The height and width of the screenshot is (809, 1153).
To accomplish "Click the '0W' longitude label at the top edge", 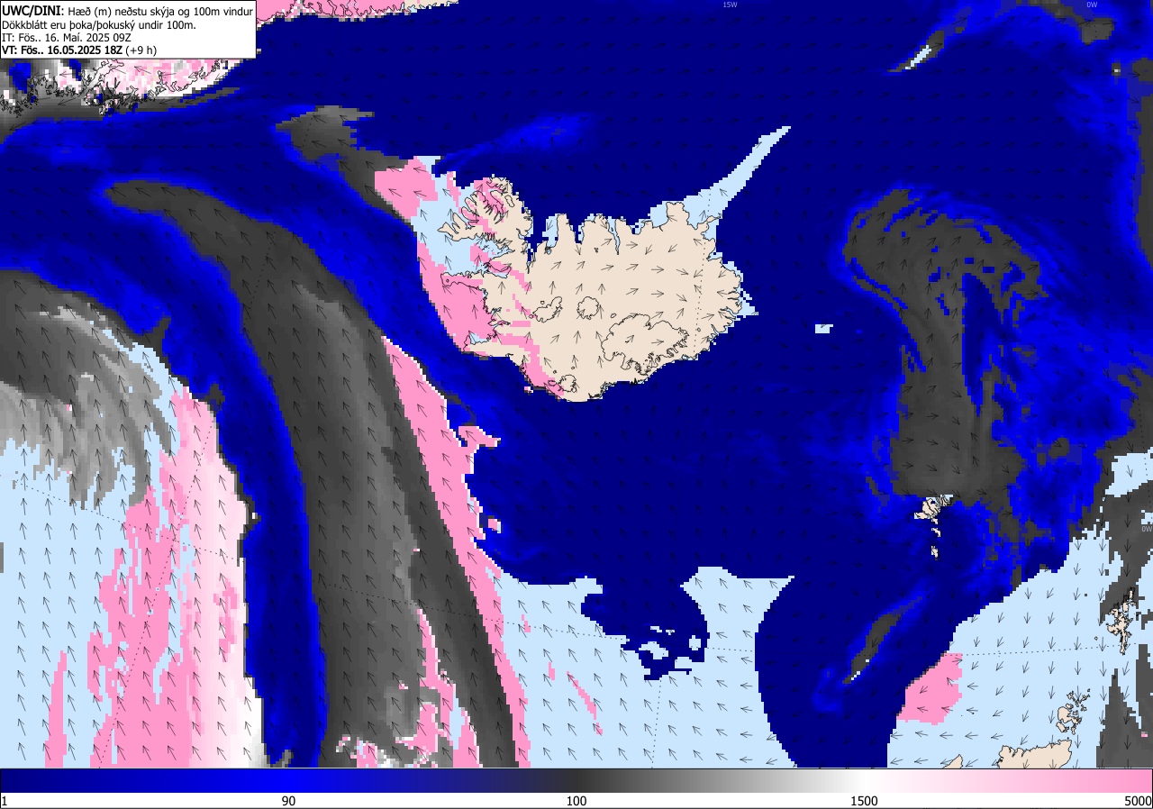I will [1092, 5].
